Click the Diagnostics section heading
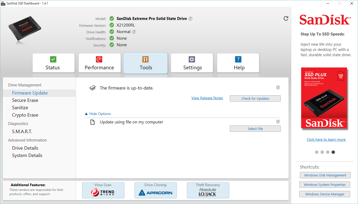This screenshot has width=358, height=204. click(x=18, y=124)
